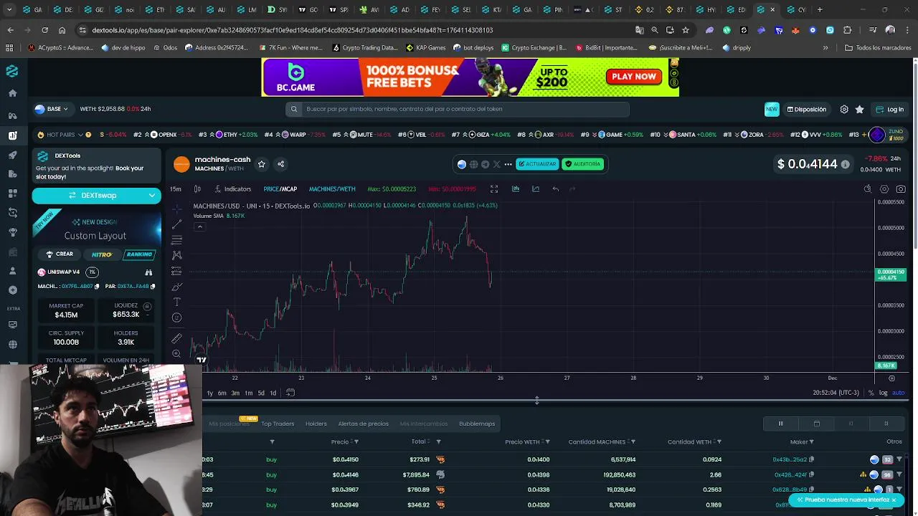Open the token website globe icon
Image resolution: width=918 pixels, height=516 pixels.
pyautogui.click(x=473, y=164)
